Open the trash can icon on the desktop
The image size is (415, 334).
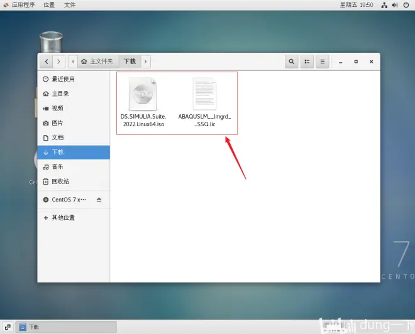[51, 42]
